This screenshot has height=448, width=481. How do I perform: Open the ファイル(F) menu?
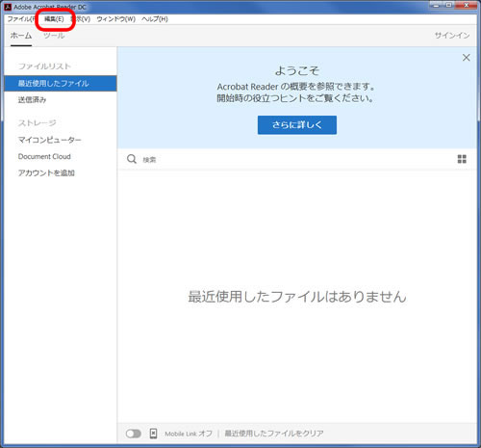pyautogui.click(x=21, y=19)
